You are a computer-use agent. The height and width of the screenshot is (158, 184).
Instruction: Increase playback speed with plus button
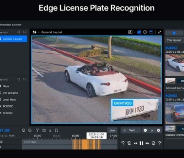[159, 130]
